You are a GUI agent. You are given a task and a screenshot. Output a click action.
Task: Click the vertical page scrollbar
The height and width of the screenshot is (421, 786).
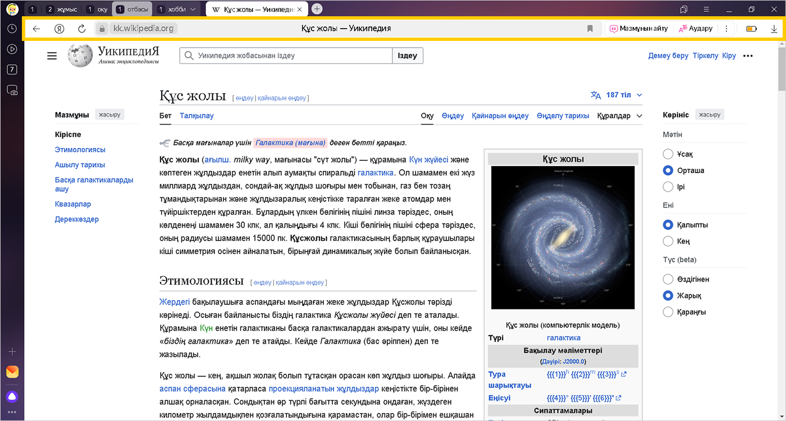[x=781, y=224]
